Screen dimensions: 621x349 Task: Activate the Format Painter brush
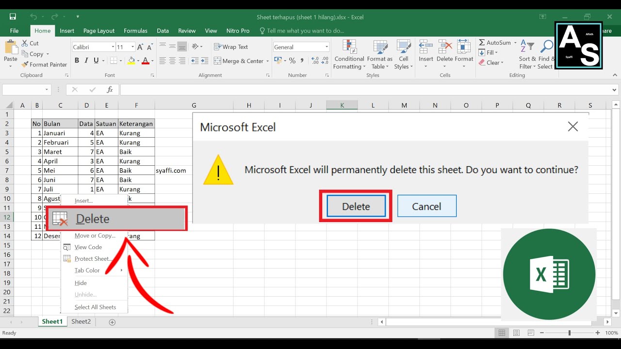[25, 64]
